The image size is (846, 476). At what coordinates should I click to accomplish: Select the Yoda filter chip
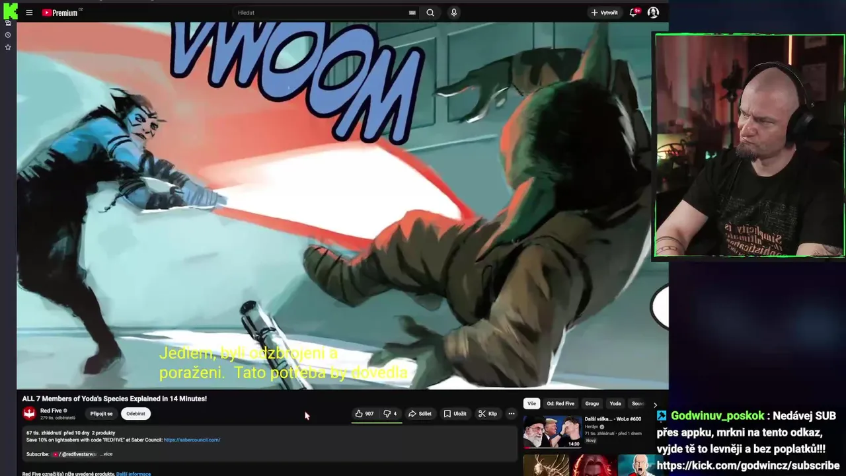[x=615, y=403]
